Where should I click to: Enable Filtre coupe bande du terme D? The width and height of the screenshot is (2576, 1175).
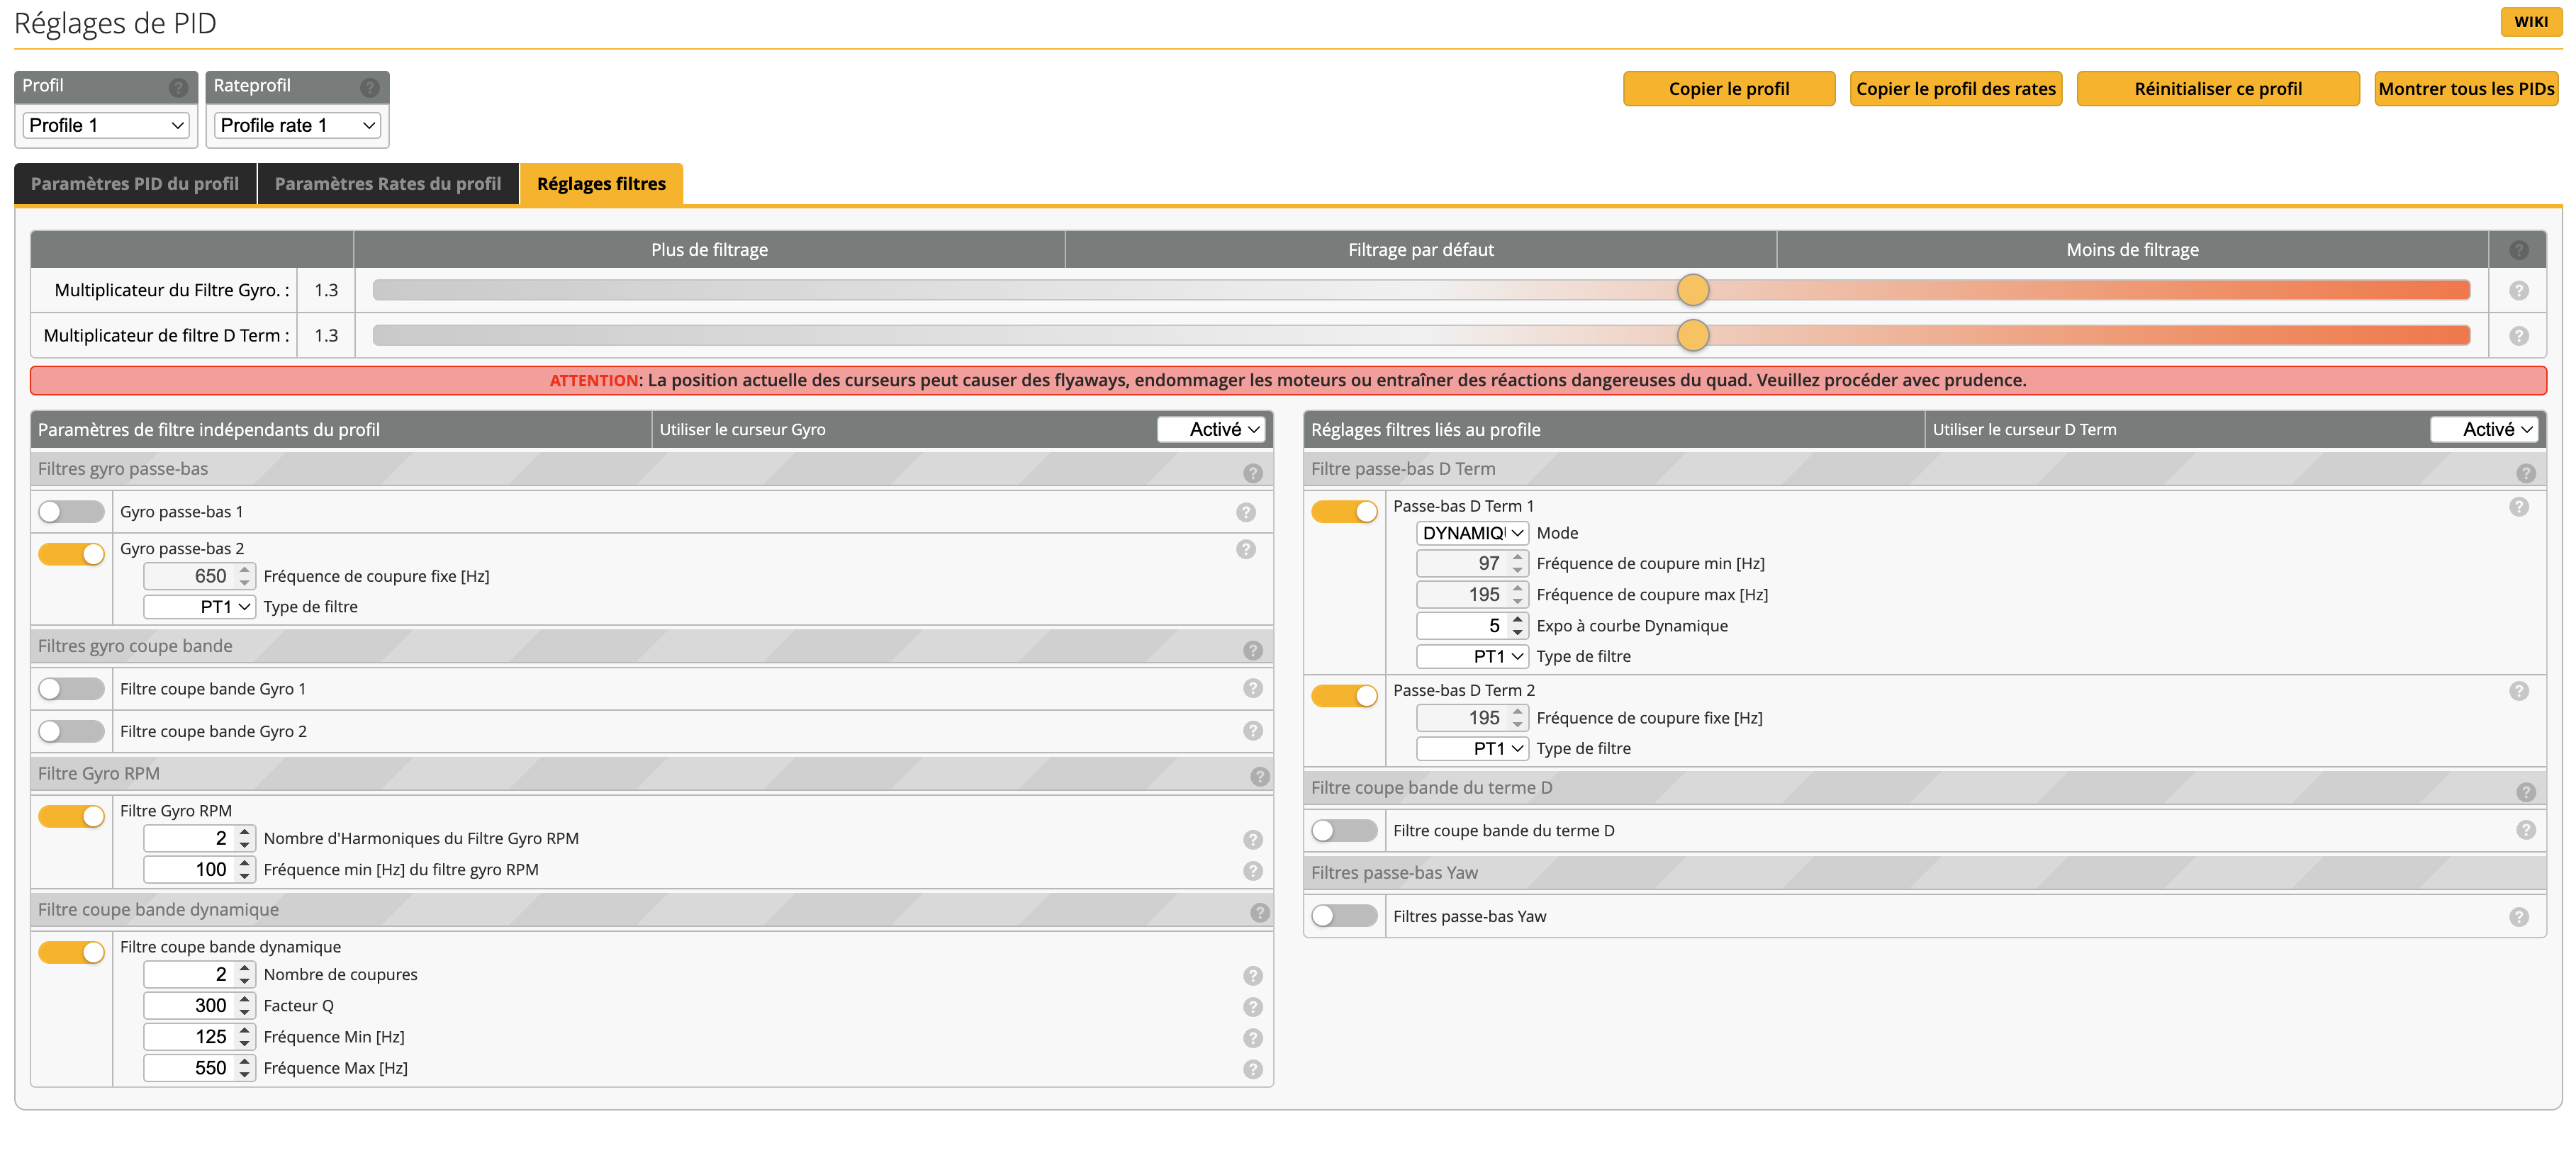point(1343,830)
